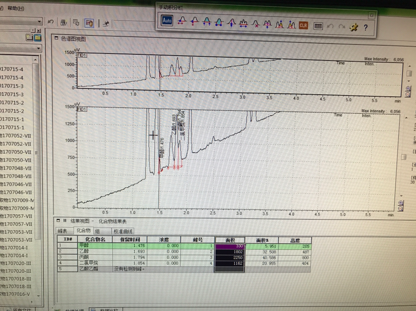Close the left file panel
Screen dimensions: 416x311
[39, 31]
